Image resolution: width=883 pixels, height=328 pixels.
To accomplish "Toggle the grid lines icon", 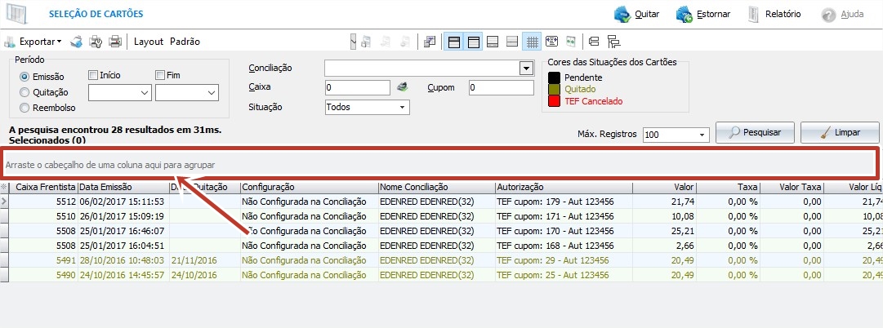I will (532, 42).
